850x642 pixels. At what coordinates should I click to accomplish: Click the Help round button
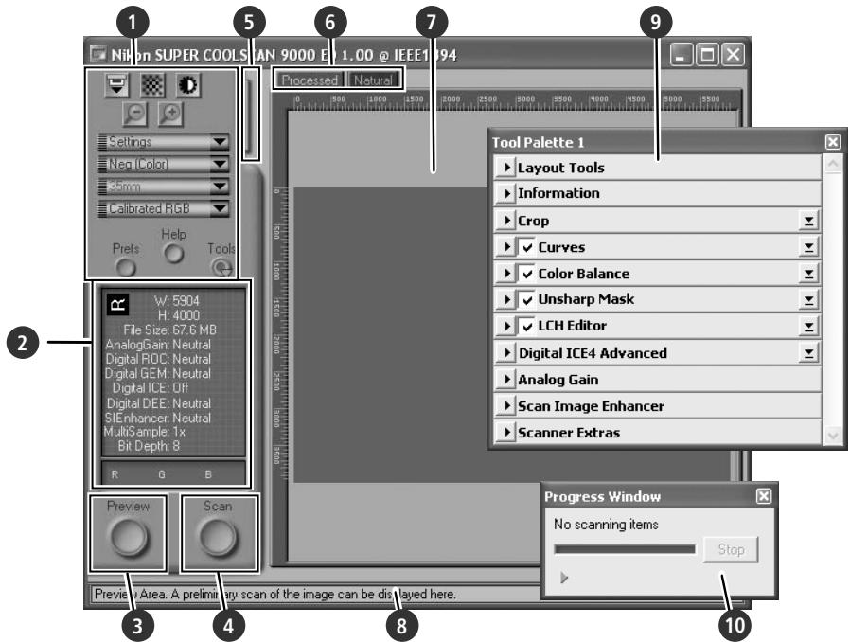click(174, 253)
